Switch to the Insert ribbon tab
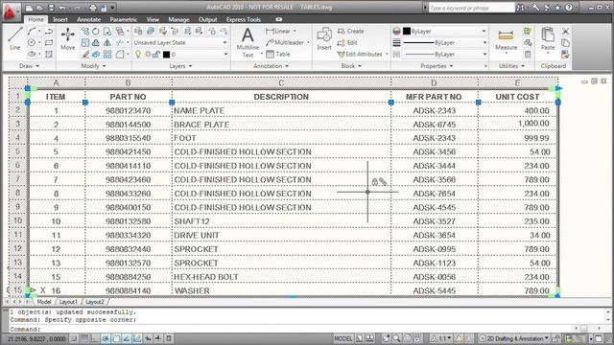 60,19
